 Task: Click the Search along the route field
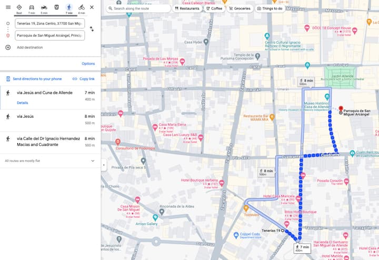click(x=139, y=8)
